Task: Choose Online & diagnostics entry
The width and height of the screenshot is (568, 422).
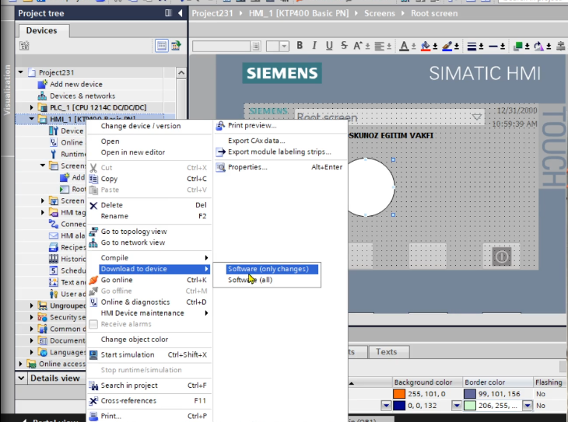Action: 135,302
